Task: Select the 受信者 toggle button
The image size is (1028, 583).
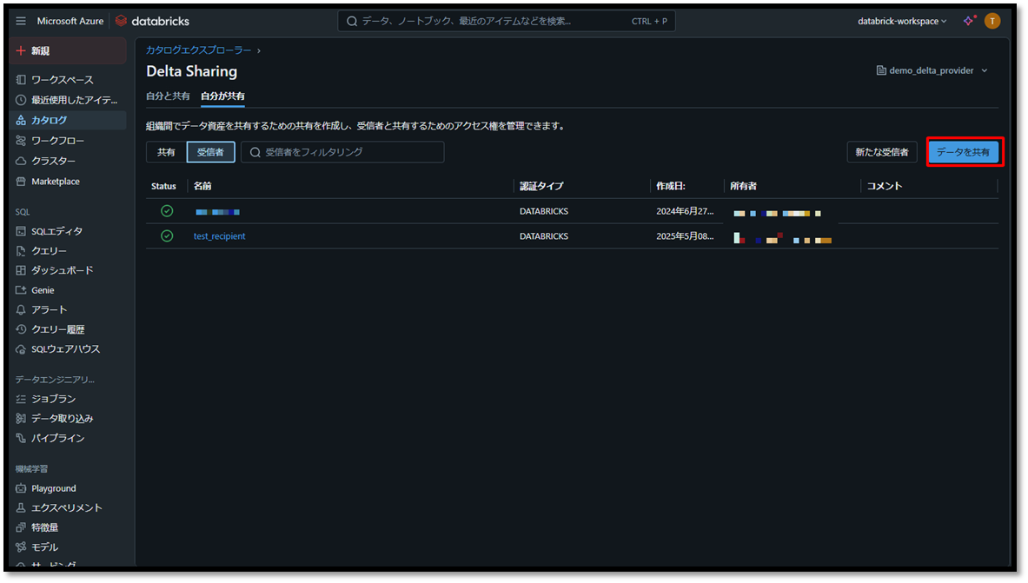Action: [x=210, y=152]
